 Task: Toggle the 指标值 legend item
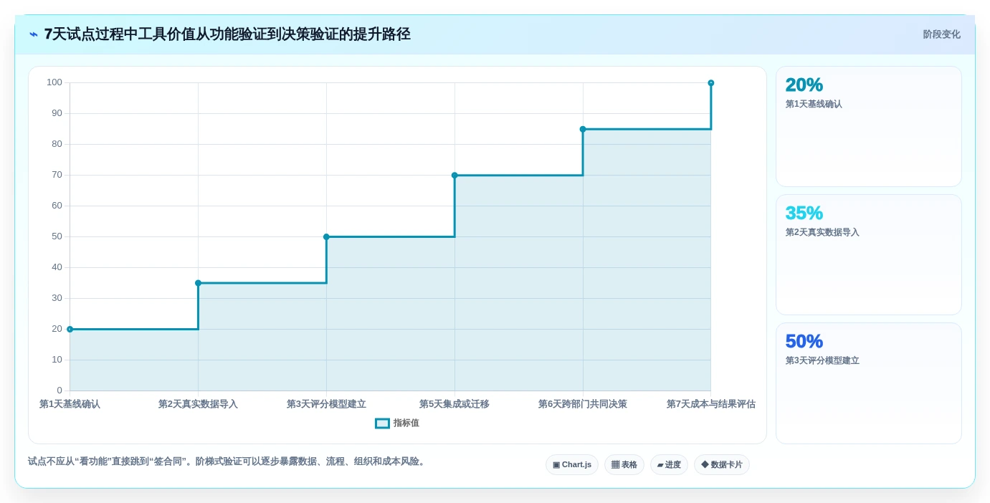pyautogui.click(x=397, y=423)
